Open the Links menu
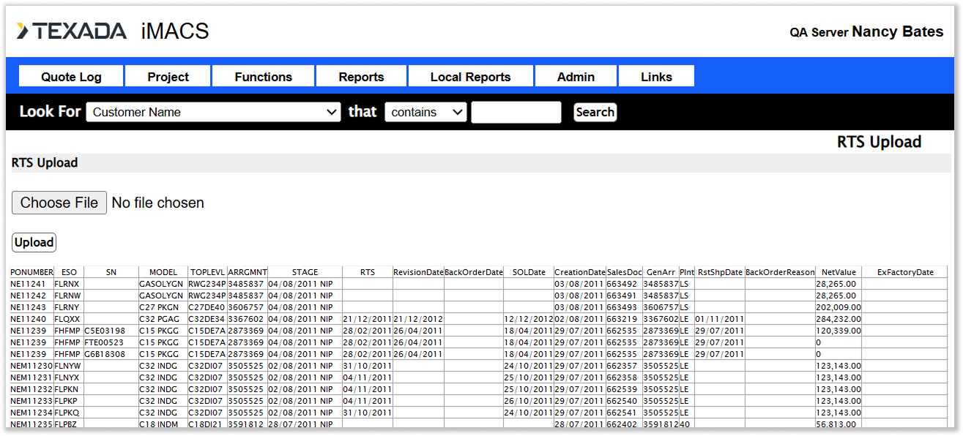 656,77
